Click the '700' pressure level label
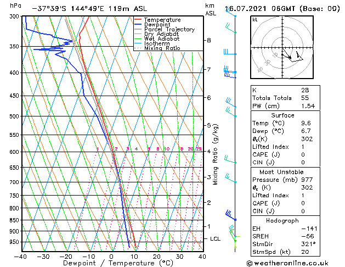The width and height of the screenshot is (345, 267). point(15,182)
